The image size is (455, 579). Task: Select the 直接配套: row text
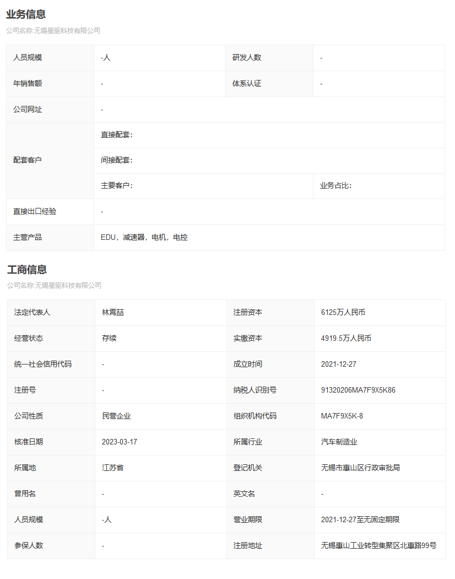coord(117,135)
